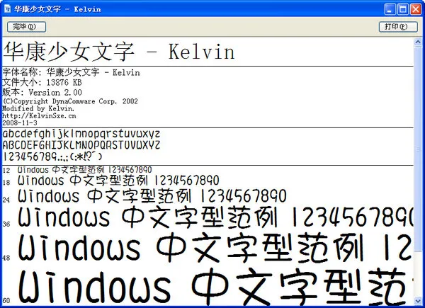Minimize the font viewer window
This screenshot has width=425, height=308.
390,9
